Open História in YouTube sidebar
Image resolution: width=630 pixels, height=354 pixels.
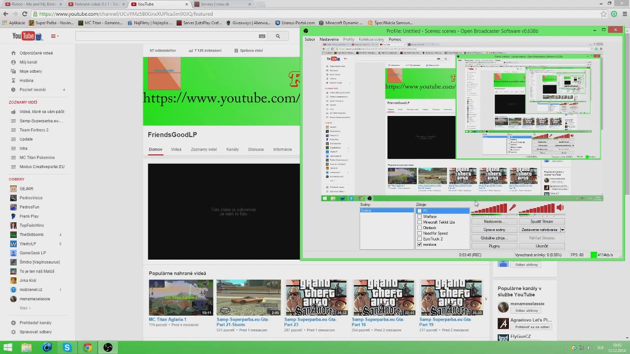[x=26, y=81]
